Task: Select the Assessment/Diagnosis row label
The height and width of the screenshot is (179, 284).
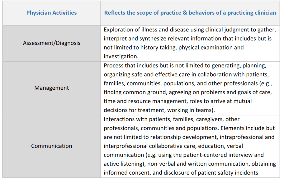Action: click(x=52, y=43)
